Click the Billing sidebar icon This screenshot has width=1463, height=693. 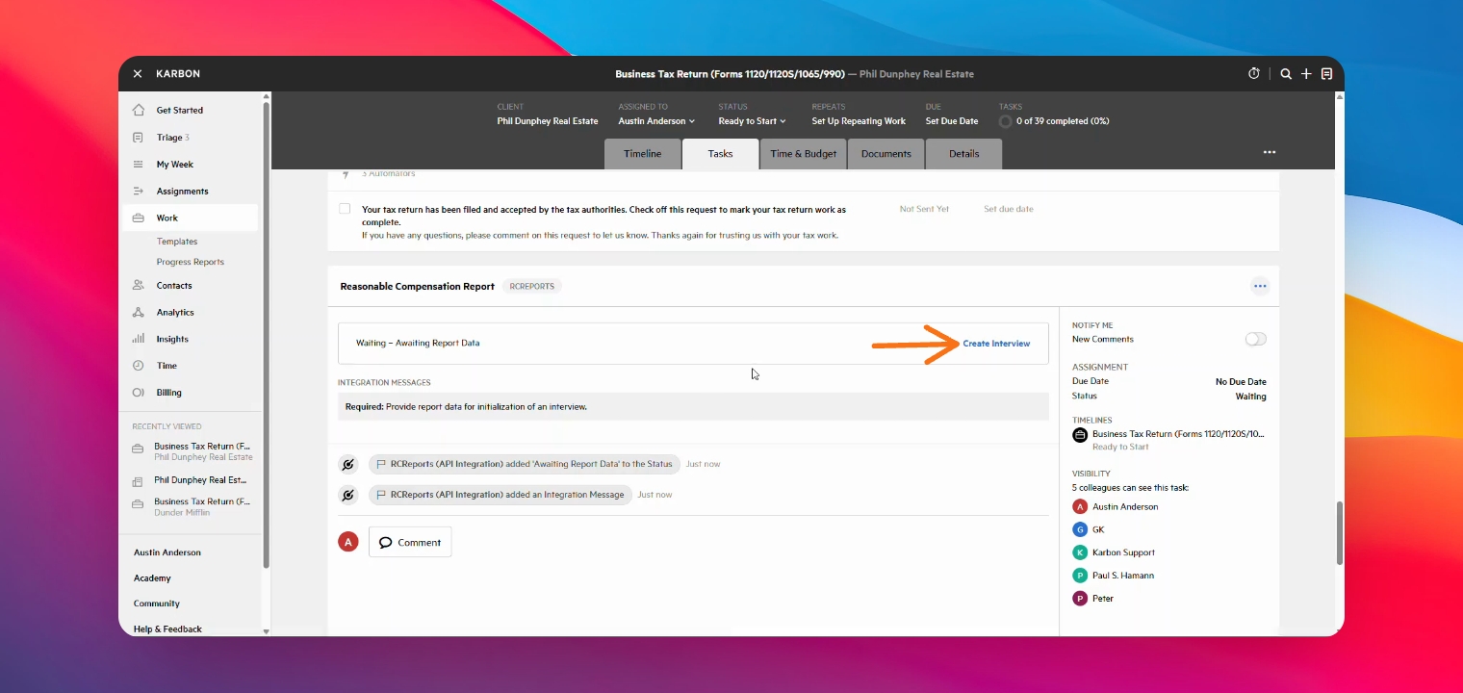[x=139, y=393]
